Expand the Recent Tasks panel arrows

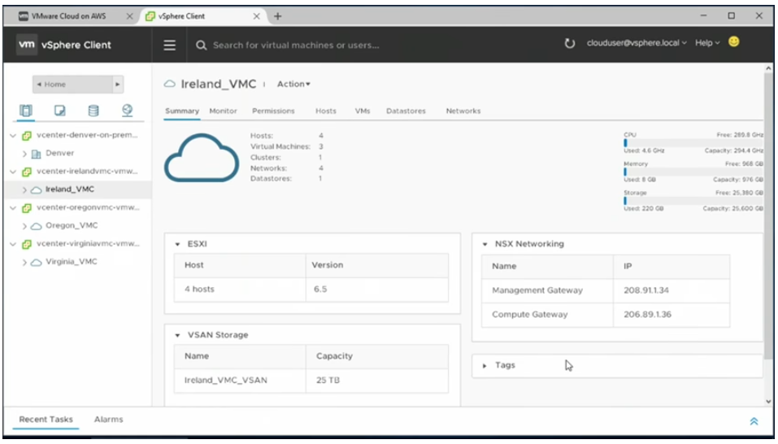(754, 422)
